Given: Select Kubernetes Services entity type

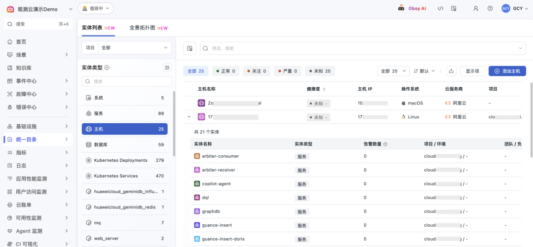Looking at the screenshot, I should click(125, 176).
